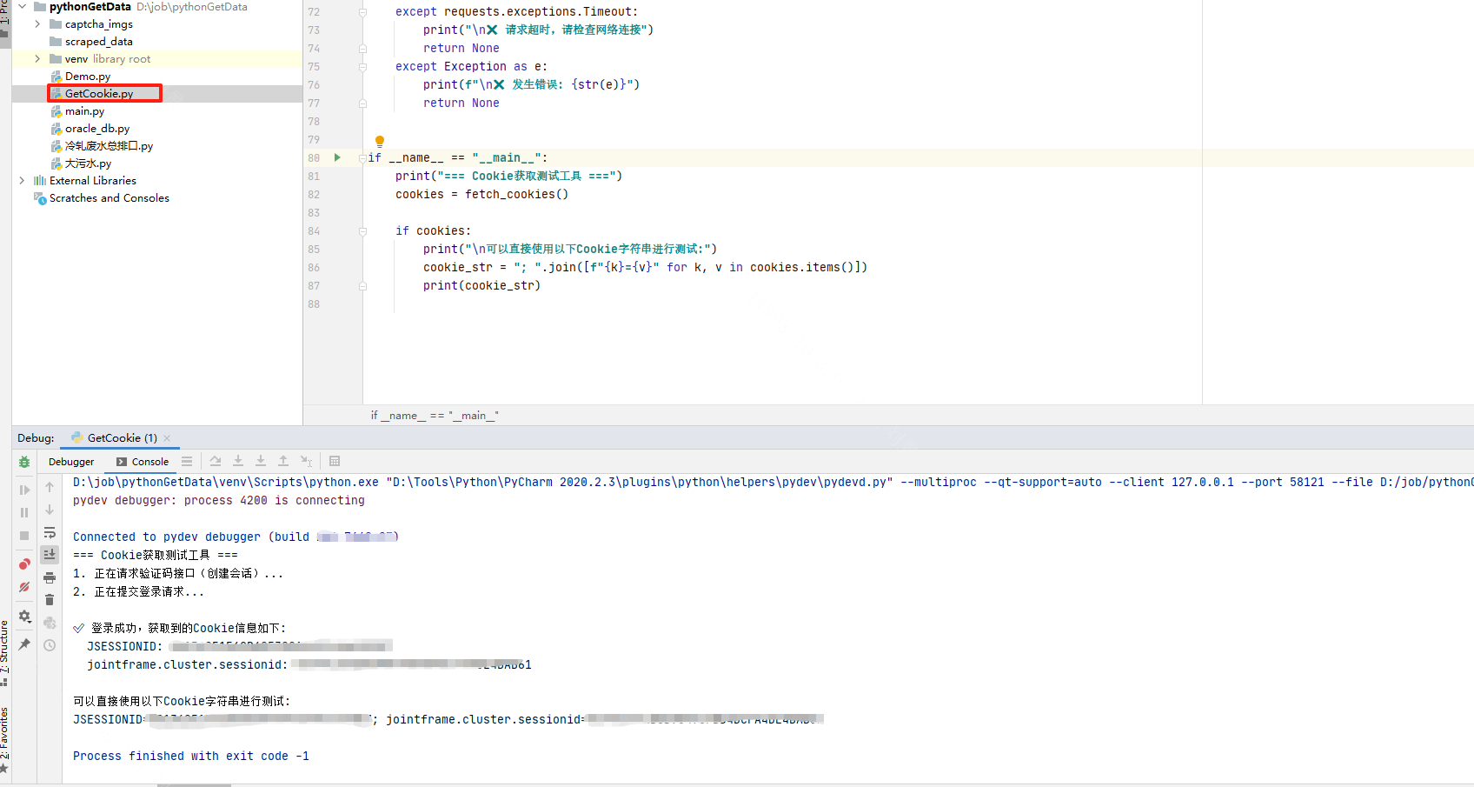Image resolution: width=1474 pixels, height=787 pixels.
Task: Click 'return None' on line 77
Action: click(x=461, y=103)
